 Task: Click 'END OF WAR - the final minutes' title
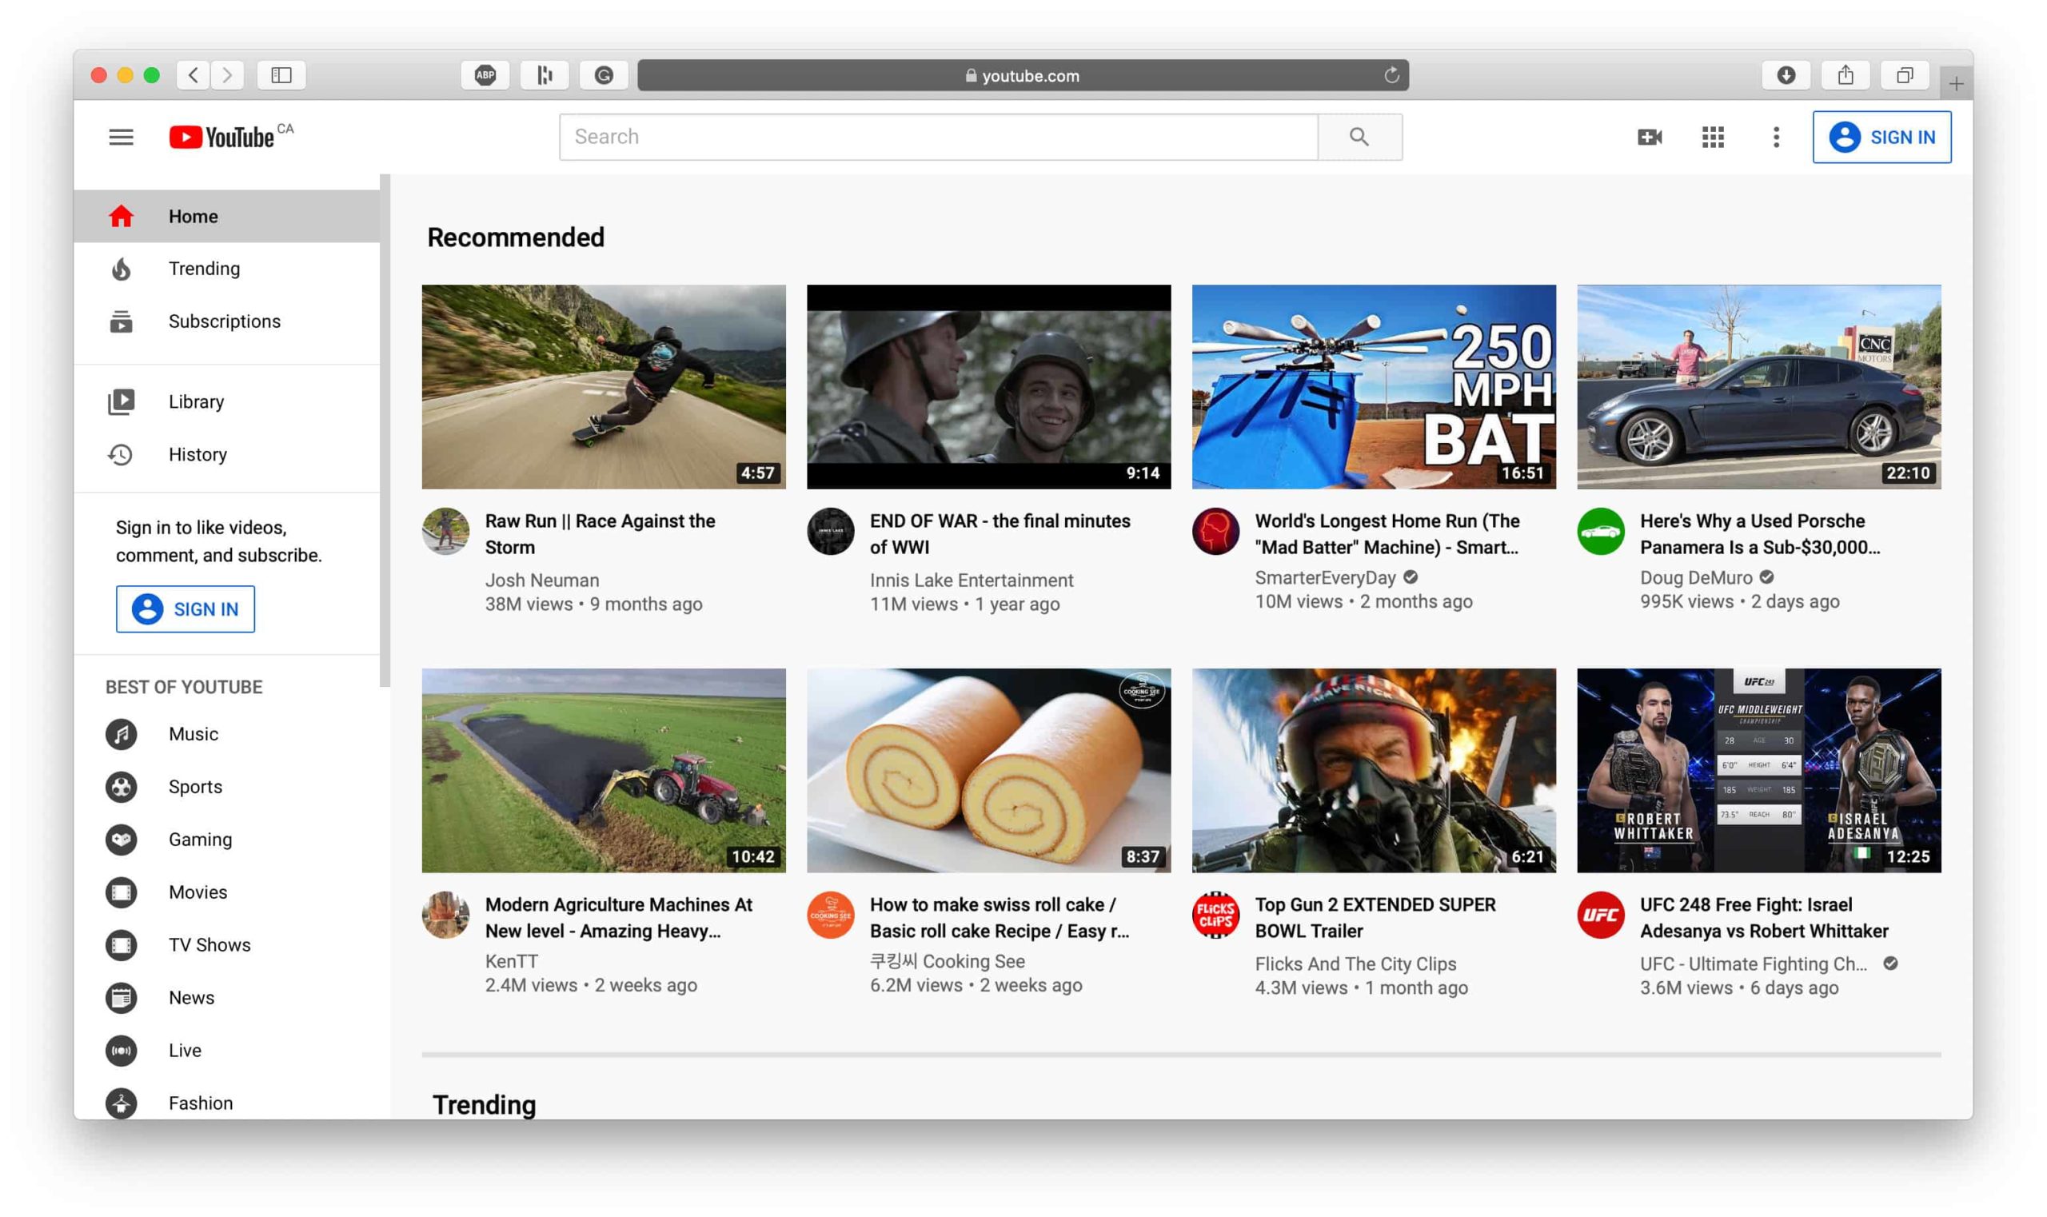pos(1000,534)
